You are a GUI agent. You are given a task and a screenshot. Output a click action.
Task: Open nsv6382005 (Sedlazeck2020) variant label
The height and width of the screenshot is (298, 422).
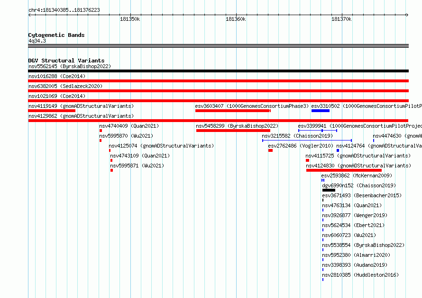65,86
